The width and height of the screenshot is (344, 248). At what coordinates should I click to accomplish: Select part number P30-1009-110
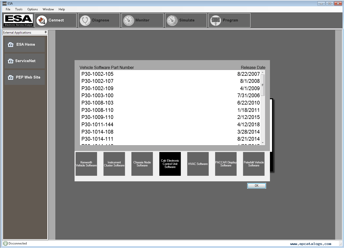coord(97,117)
